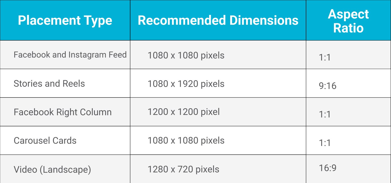
Task: Select the Facebook and Instagram Feed cell
Action: tap(70, 55)
